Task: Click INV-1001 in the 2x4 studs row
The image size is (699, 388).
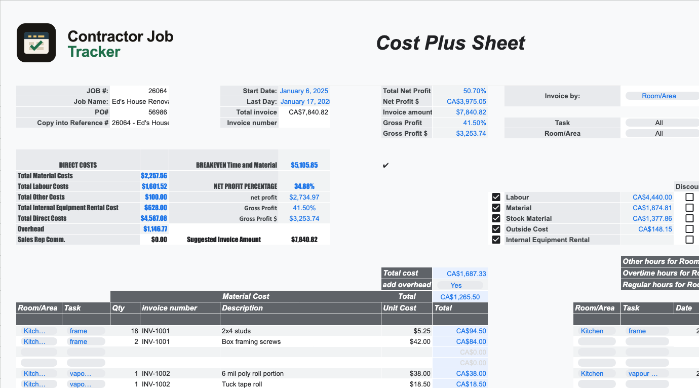Action: (180, 331)
